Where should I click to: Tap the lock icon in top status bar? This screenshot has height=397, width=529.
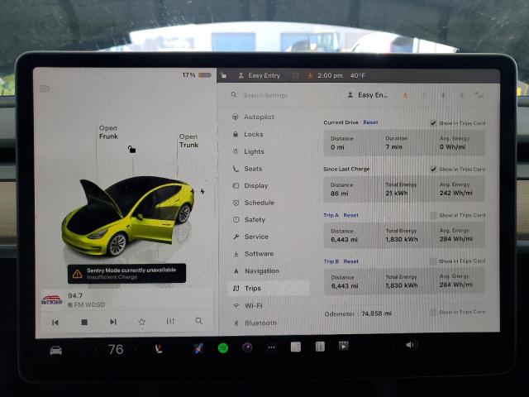pyautogui.click(x=224, y=75)
